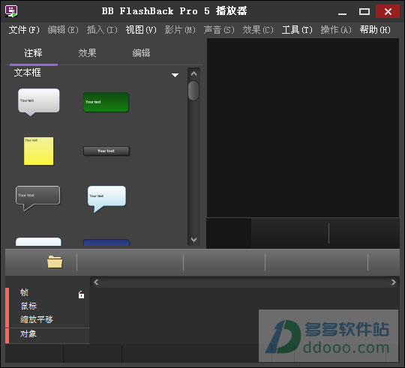This screenshot has width=405, height=368.
Task: Open the 视图(V) menu
Action: (141, 30)
